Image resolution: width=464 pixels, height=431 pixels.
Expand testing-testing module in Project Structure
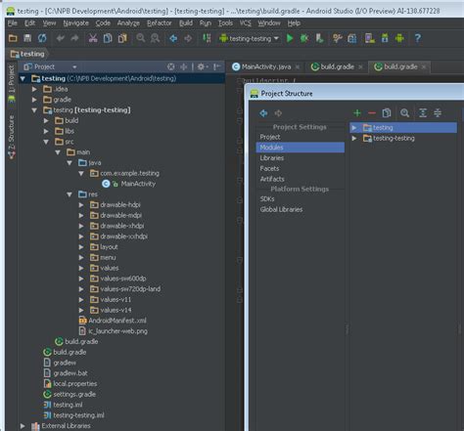point(354,139)
